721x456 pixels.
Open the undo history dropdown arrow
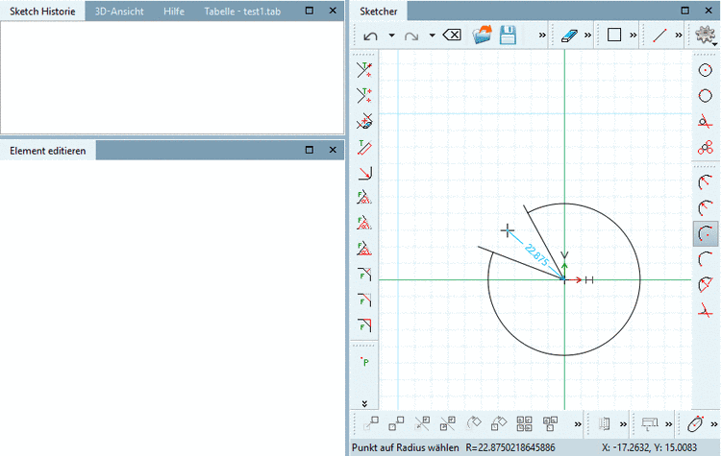pos(392,36)
